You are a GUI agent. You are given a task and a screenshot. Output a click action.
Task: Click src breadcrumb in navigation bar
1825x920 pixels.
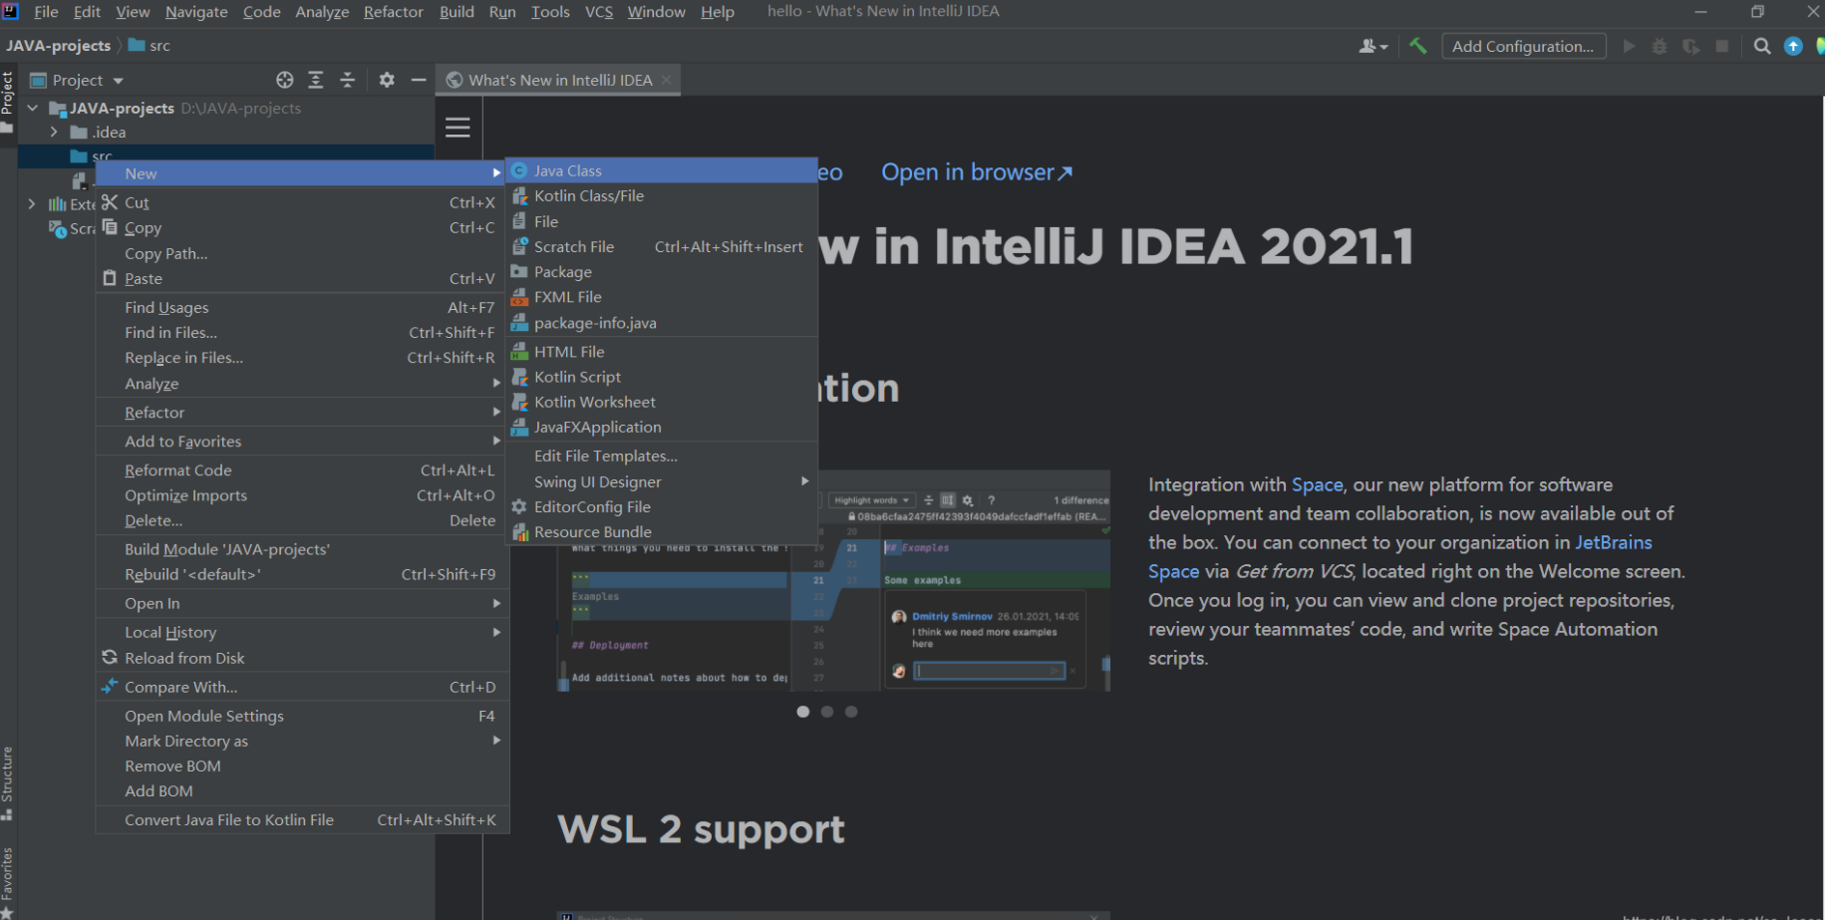tap(150, 46)
